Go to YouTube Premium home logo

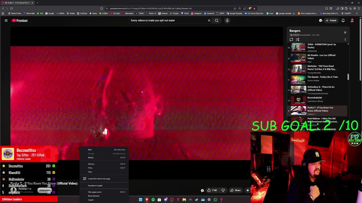20,21
